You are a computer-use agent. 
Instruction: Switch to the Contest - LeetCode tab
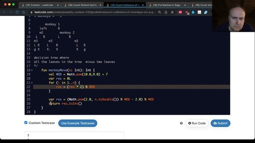coord(39,5)
